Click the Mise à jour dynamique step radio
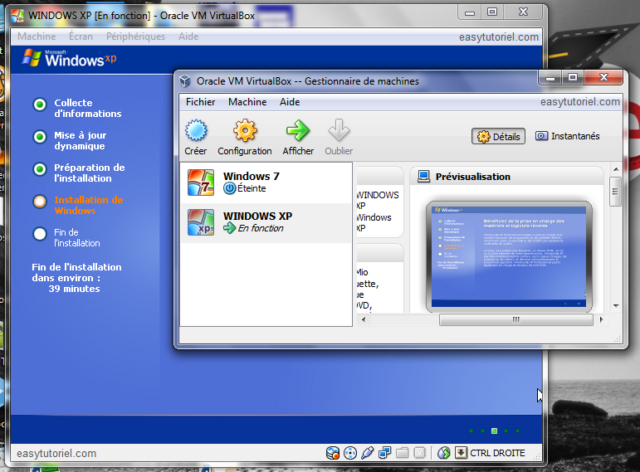 pos(40,137)
